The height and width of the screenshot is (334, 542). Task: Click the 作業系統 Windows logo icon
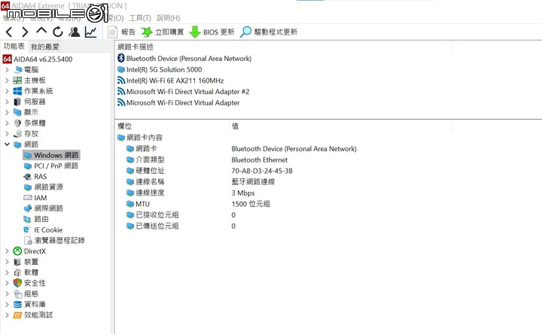coord(17,91)
